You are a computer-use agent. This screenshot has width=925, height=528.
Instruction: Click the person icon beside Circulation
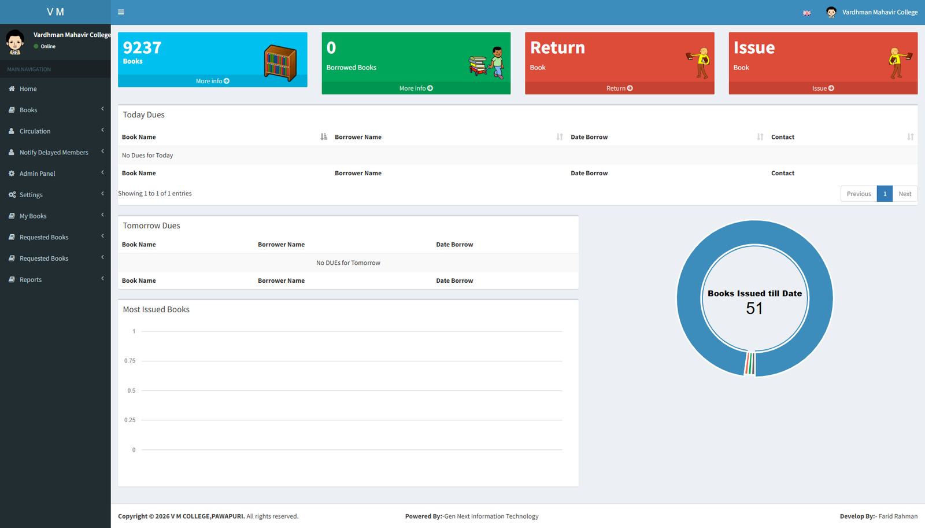12,131
